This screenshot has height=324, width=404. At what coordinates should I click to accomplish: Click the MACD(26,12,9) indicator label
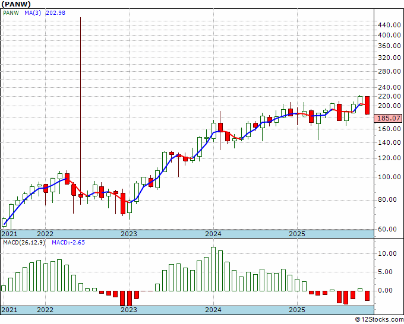coord(24,243)
